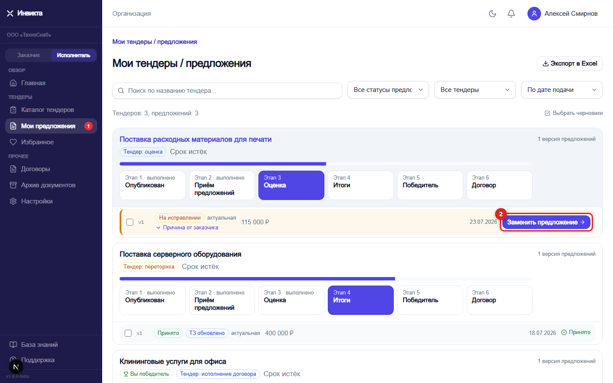Viewport: 613px width, 383px height.
Task: Click the red badge on Мои предложения
Action: click(x=89, y=126)
